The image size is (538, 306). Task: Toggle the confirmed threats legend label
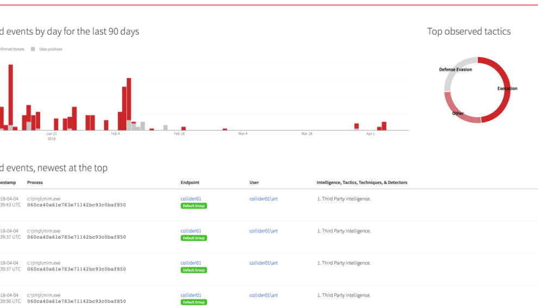tap(12, 49)
